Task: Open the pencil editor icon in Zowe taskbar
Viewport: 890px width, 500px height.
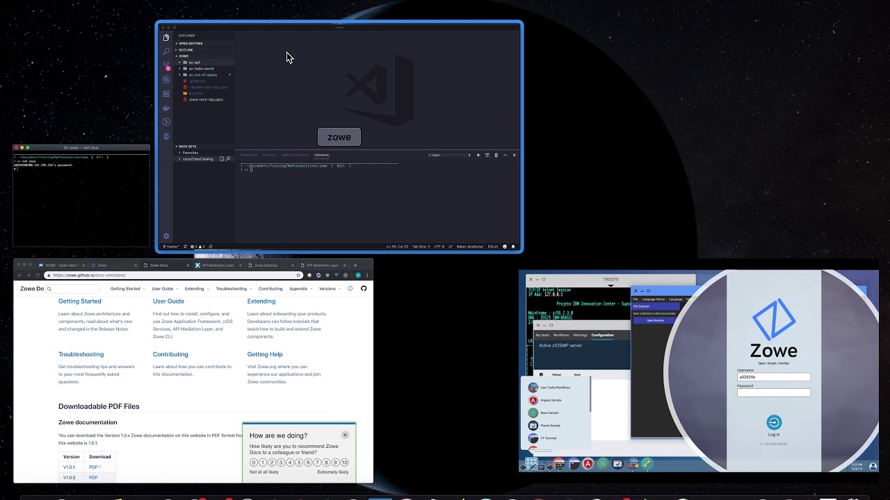Action: tap(647, 464)
